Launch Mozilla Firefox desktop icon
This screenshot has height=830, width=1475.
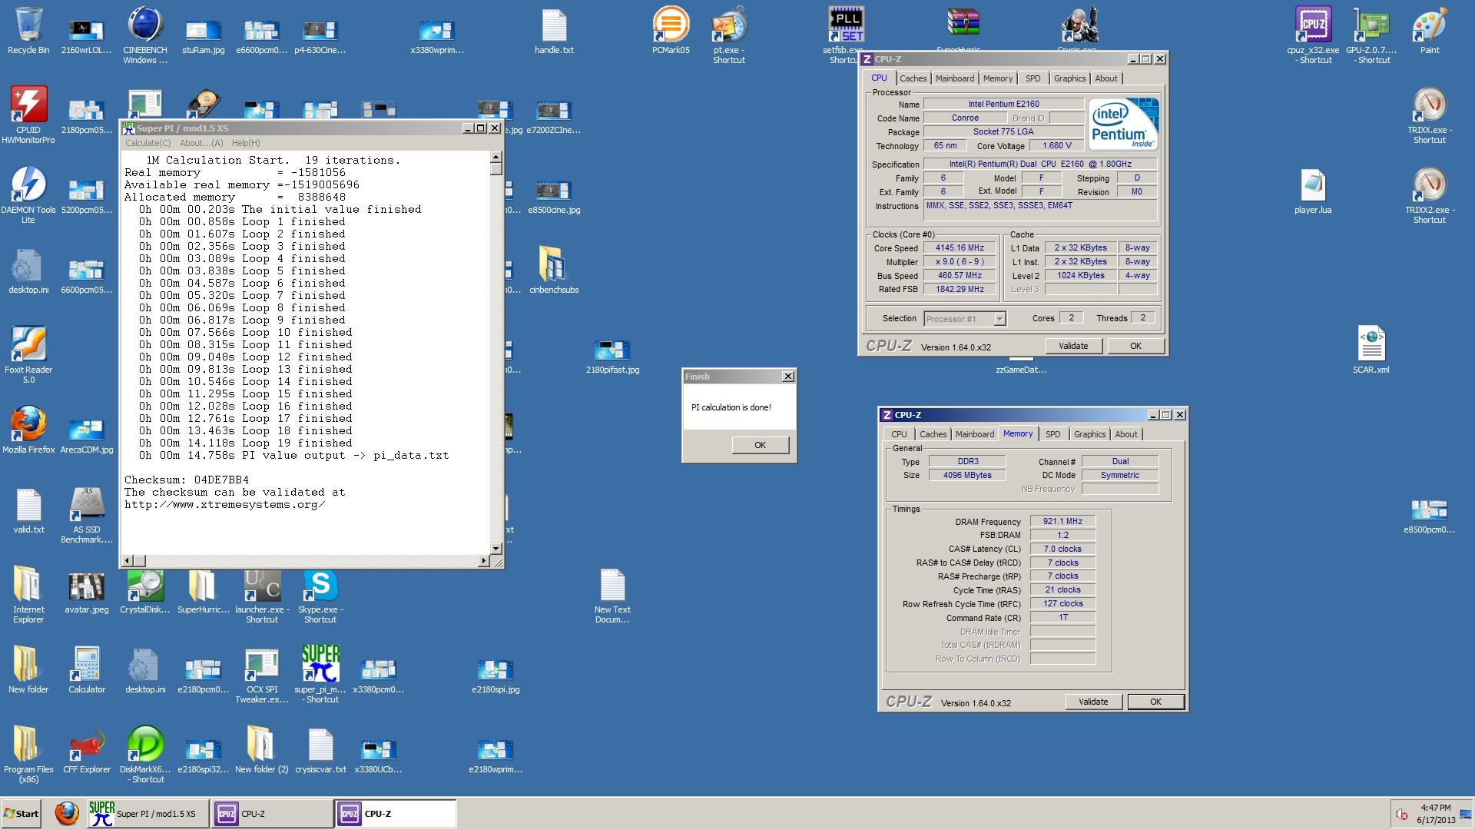tap(28, 430)
